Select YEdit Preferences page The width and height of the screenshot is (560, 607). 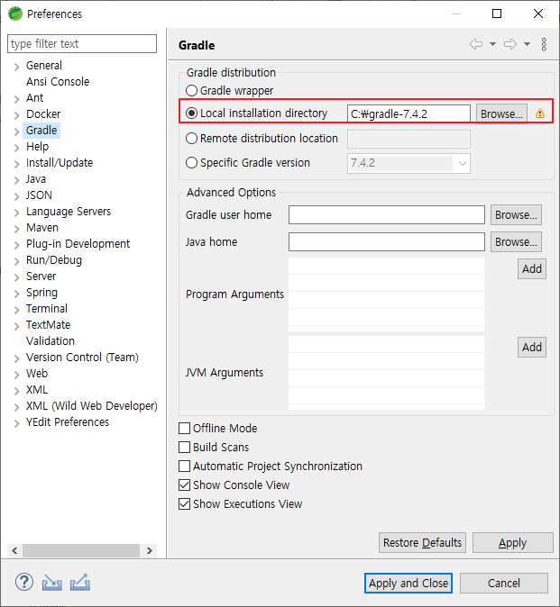point(68,422)
